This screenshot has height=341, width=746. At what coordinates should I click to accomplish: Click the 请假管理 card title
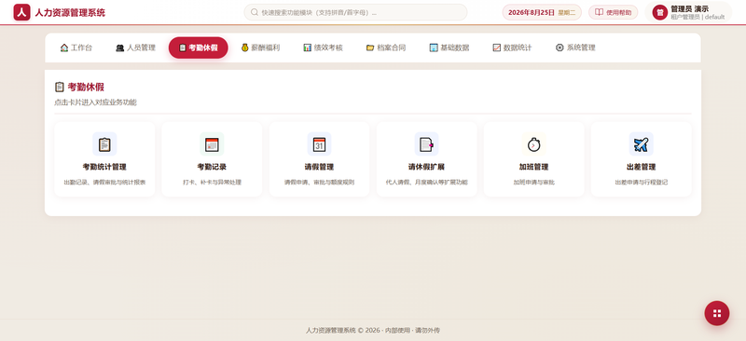(x=319, y=167)
